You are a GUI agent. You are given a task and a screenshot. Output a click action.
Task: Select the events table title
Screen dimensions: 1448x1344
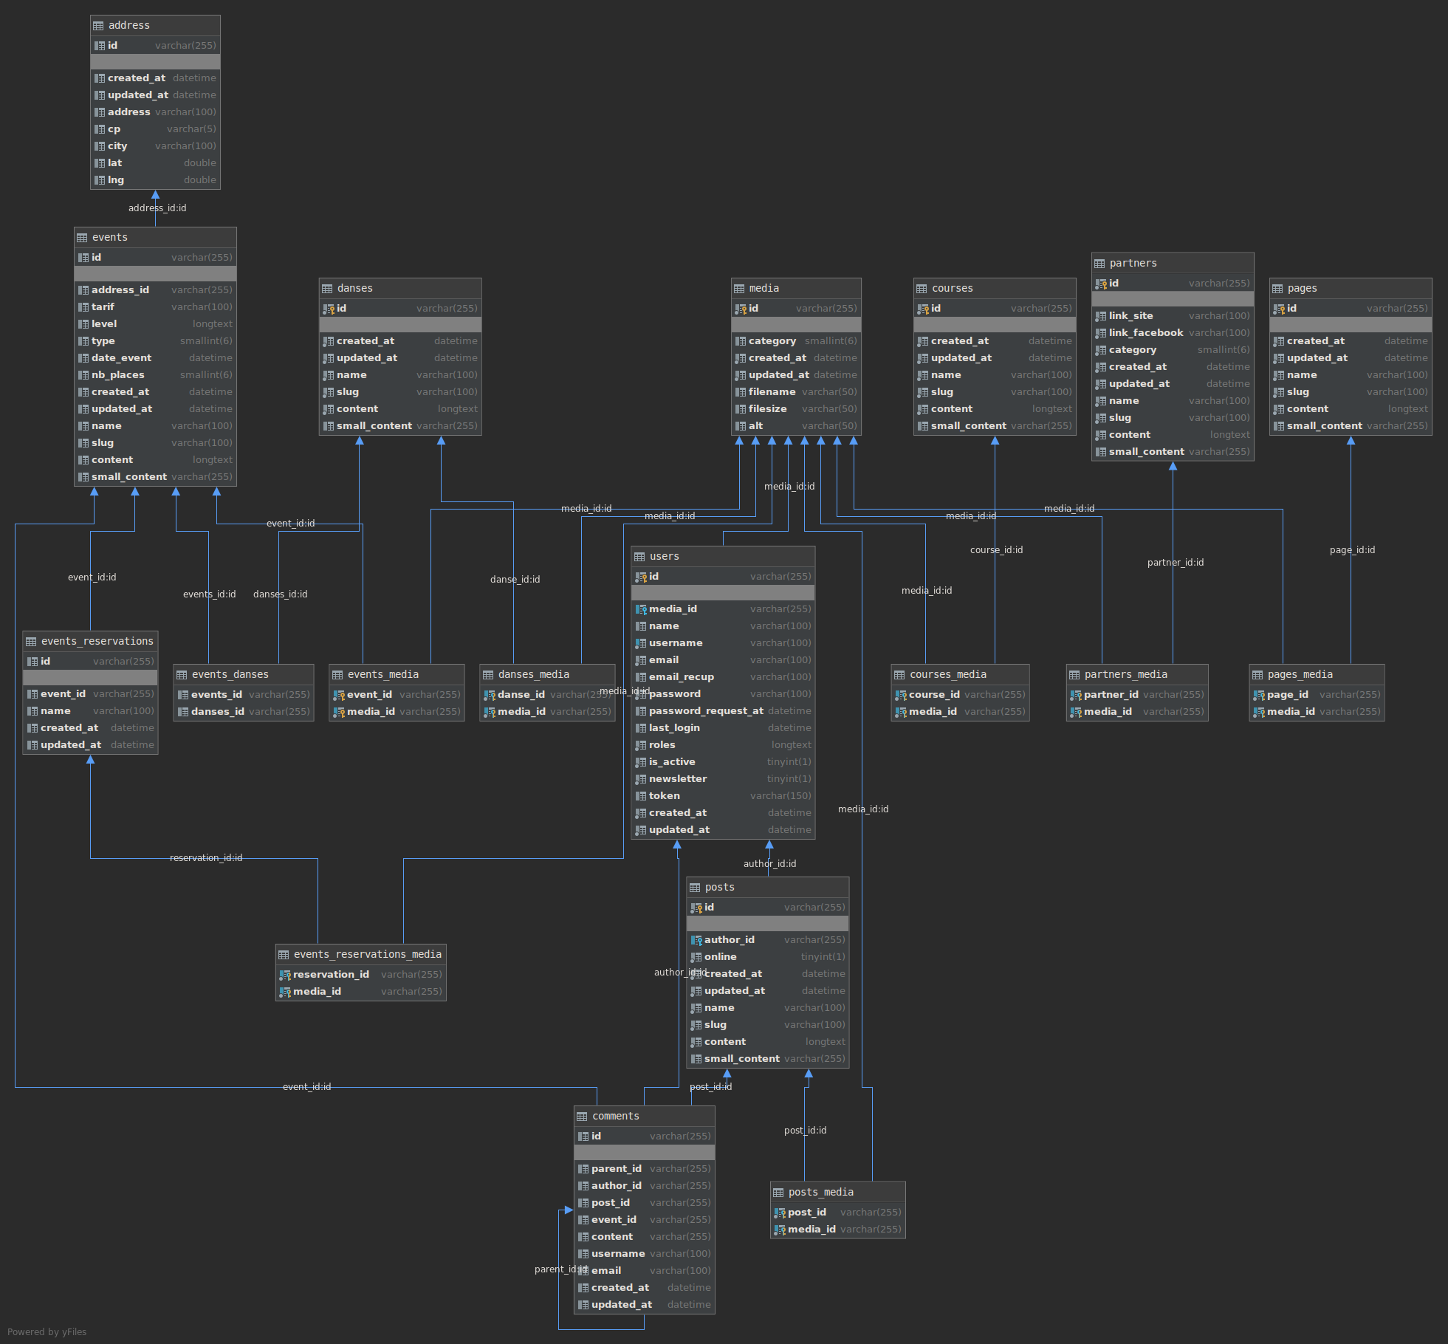tap(109, 237)
